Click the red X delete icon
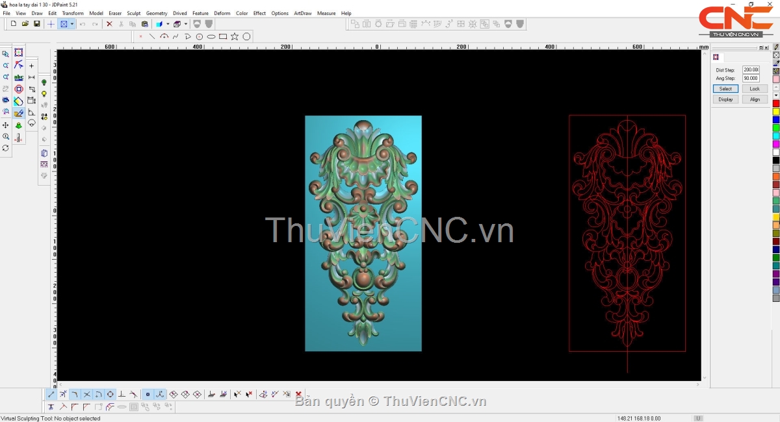The width and height of the screenshot is (780, 422). click(109, 24)
